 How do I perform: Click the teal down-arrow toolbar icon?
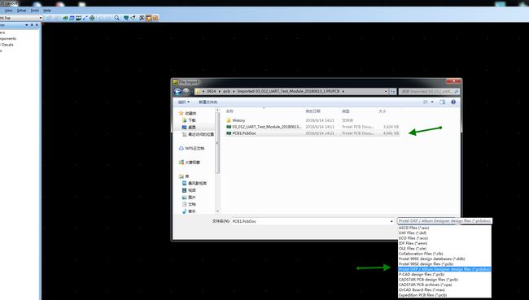126,18
